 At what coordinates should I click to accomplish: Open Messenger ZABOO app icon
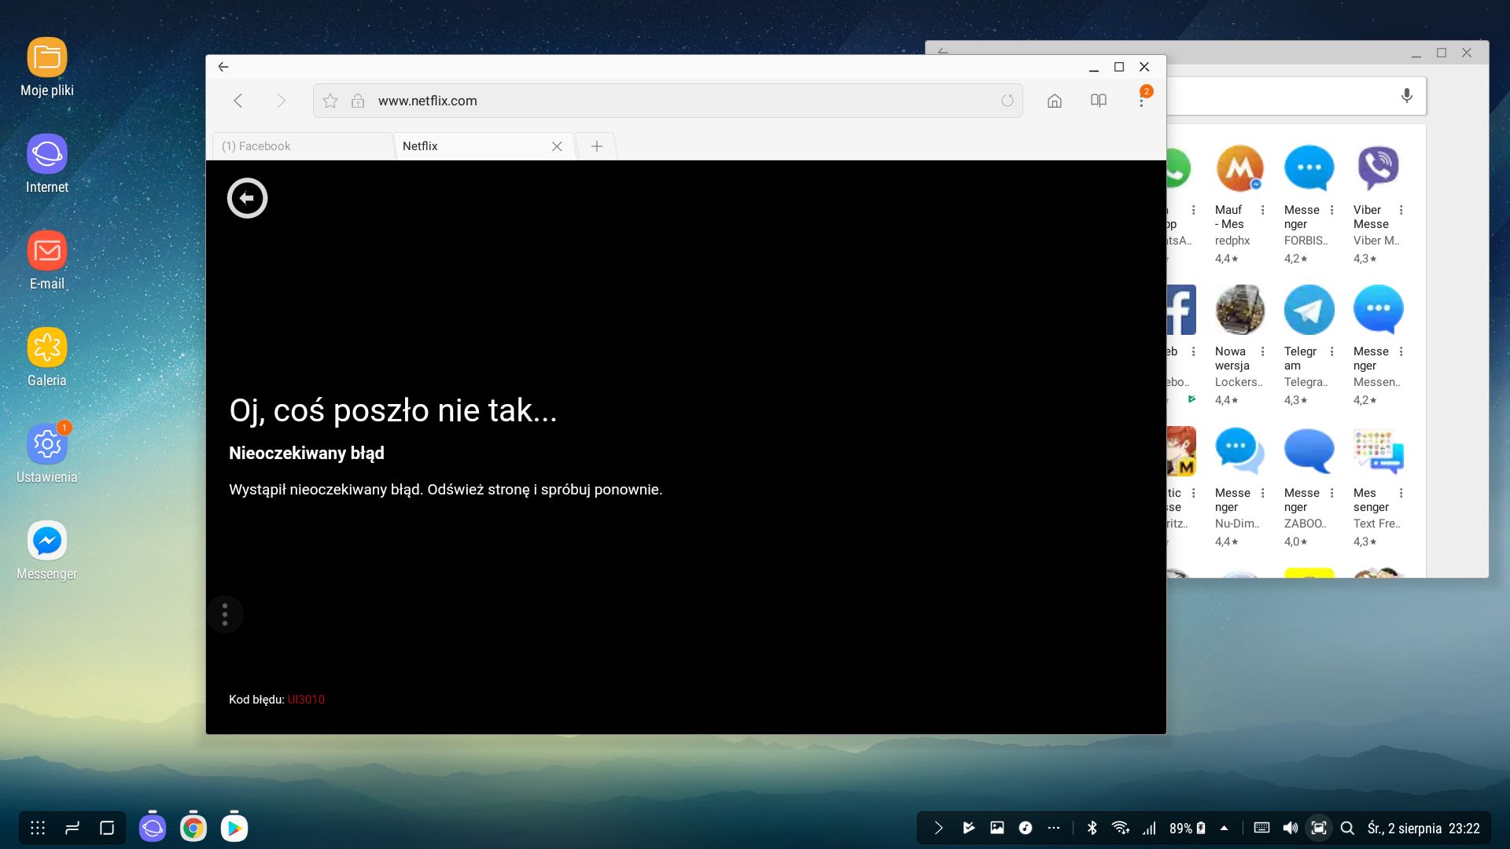(1309, 451)
